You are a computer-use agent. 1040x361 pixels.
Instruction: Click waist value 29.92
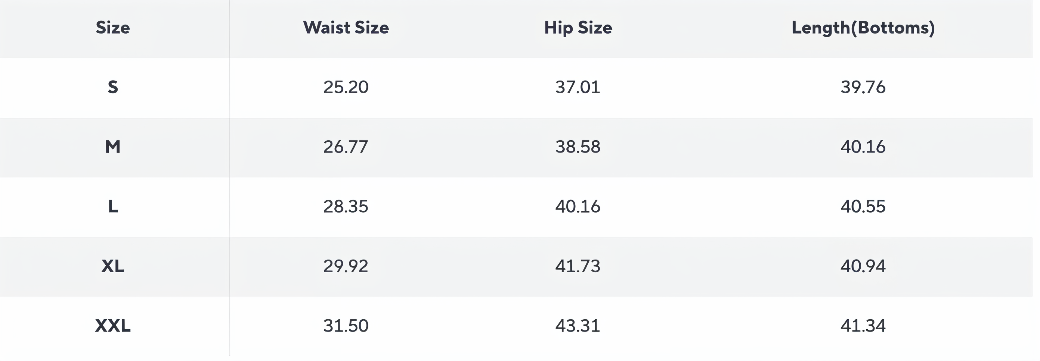click(346, 266)
